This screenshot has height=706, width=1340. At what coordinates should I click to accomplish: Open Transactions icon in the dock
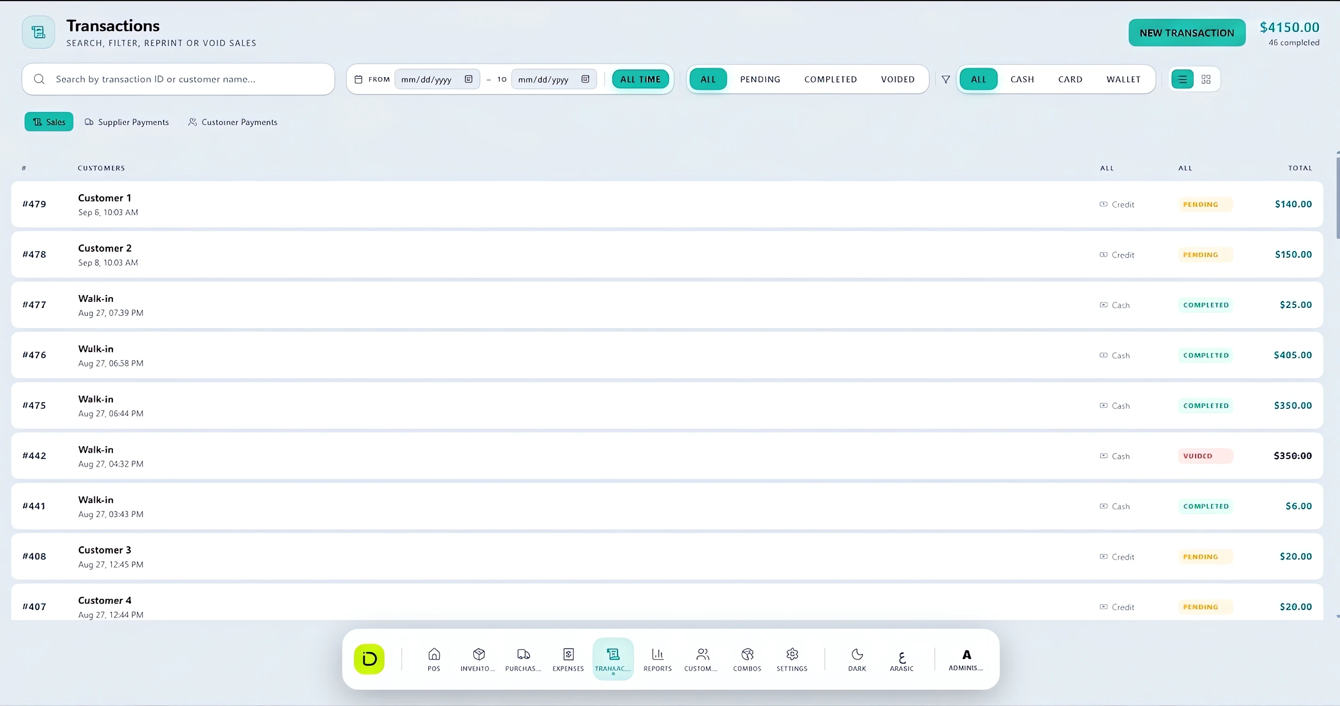pos(613,659)
